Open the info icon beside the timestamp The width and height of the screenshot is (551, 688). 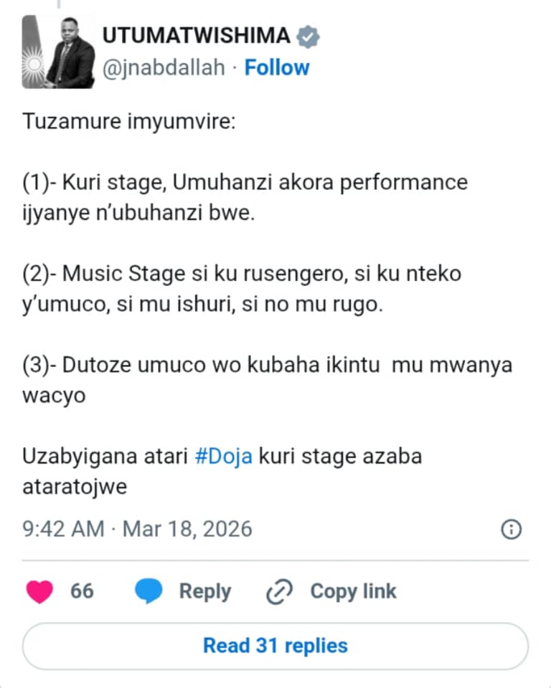tap(510, 530)
